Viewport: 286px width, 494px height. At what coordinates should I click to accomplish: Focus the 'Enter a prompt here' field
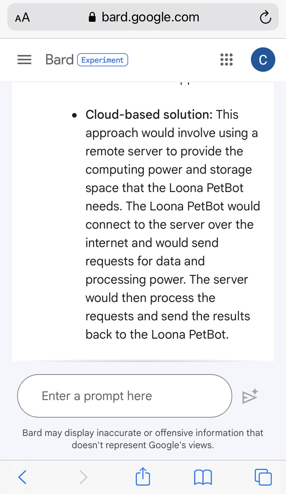pyautogui.click(x=124, y=396)
